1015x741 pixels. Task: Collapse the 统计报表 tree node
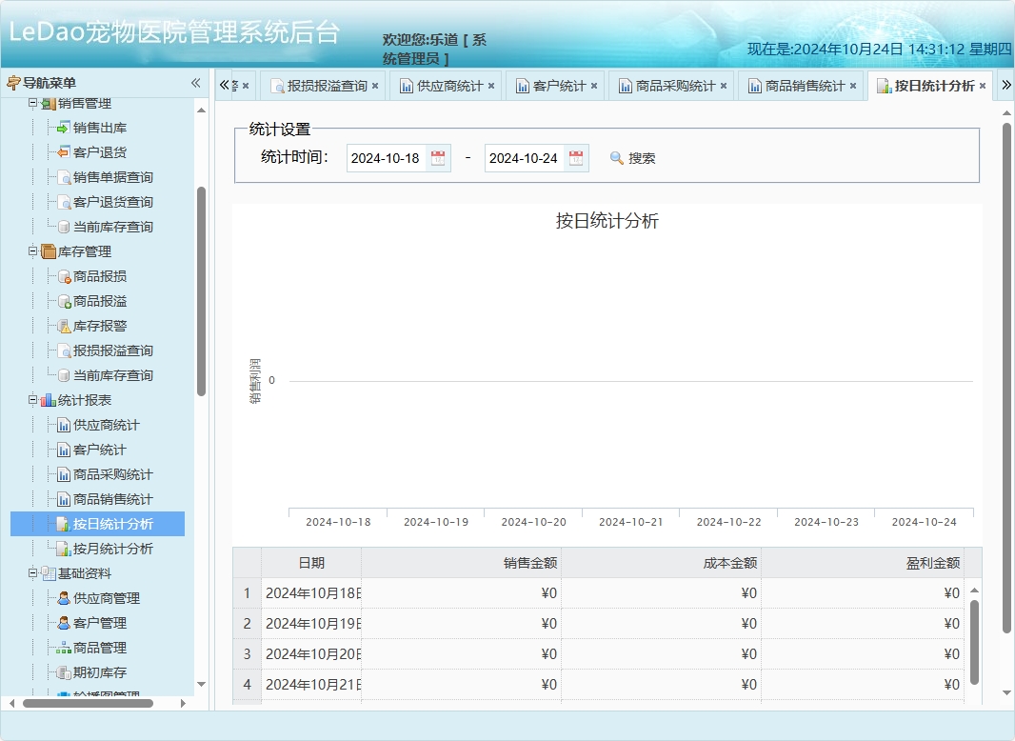point(31,400)
